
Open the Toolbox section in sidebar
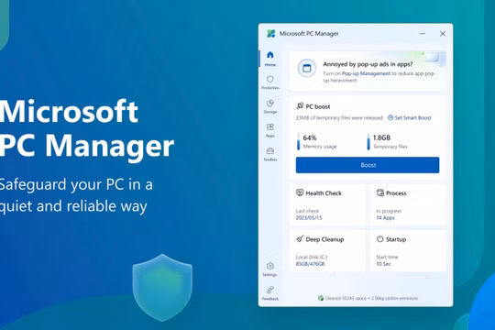[270, 154]
